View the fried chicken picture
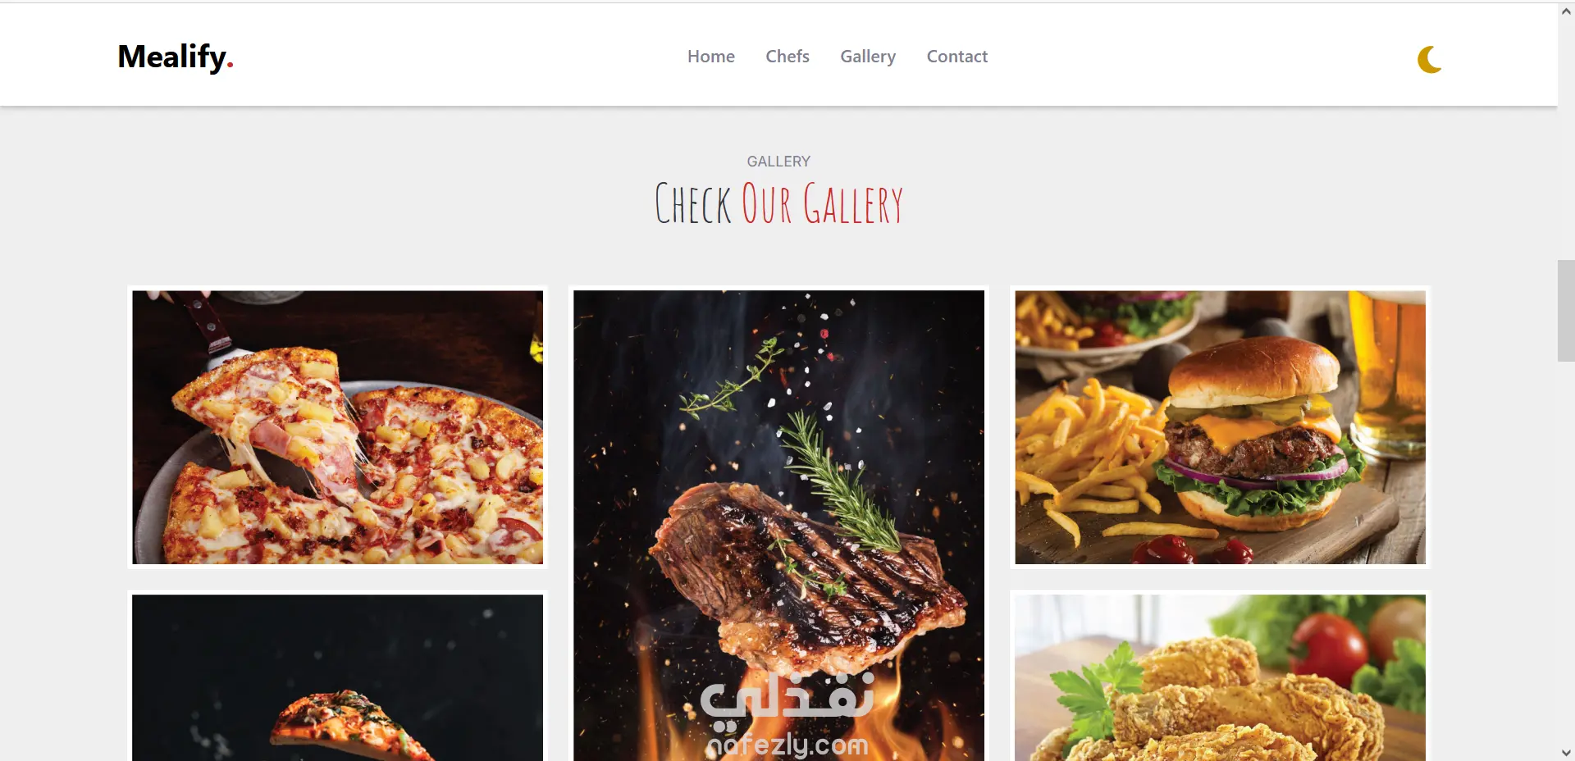 (1220, 677)
